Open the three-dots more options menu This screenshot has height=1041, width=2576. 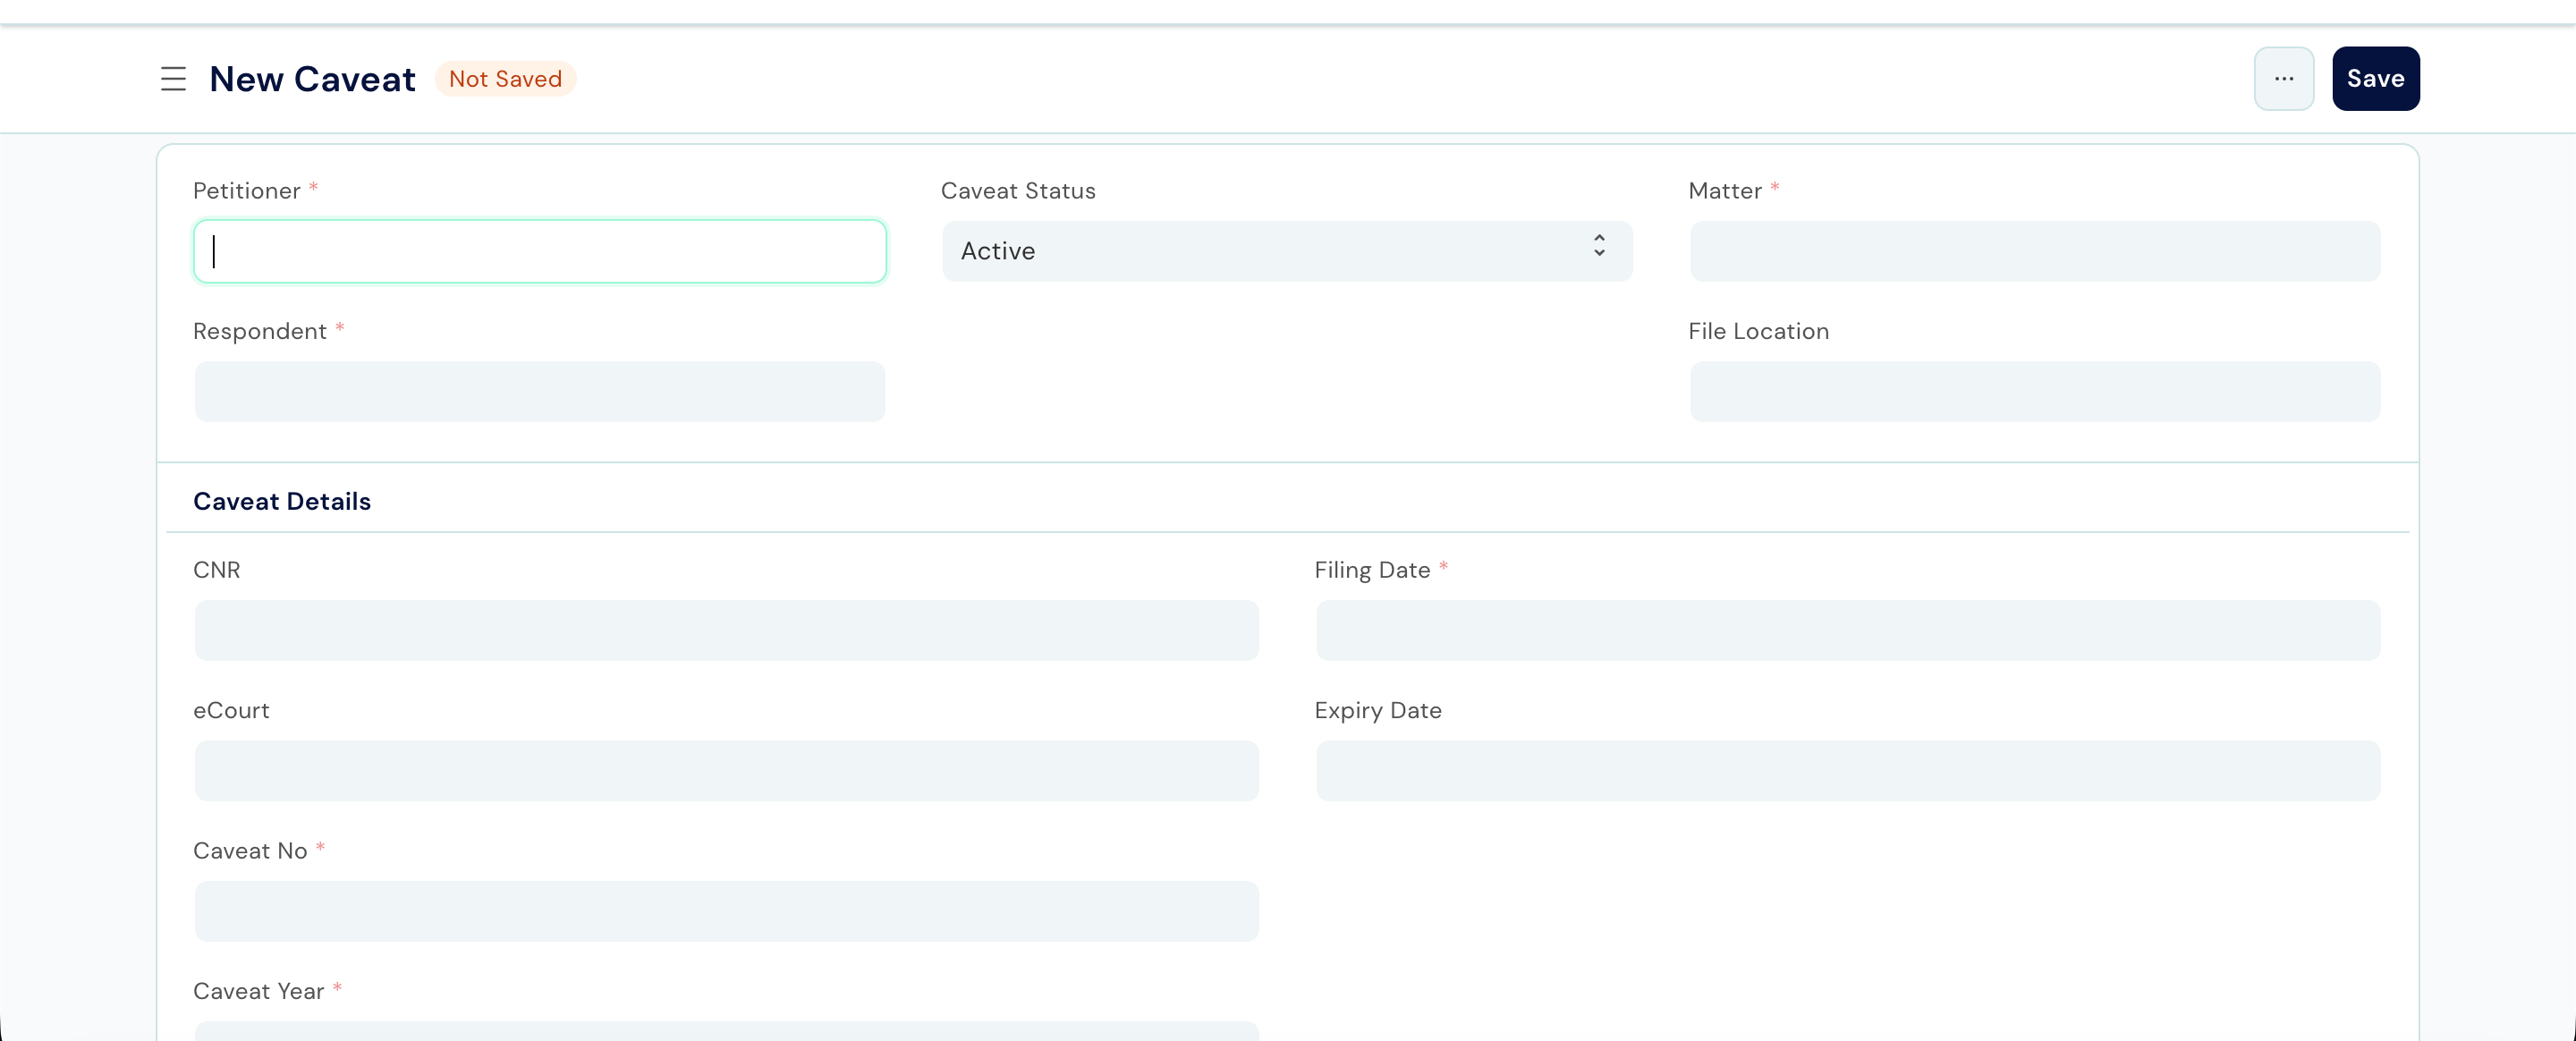tap(2283, 79)
